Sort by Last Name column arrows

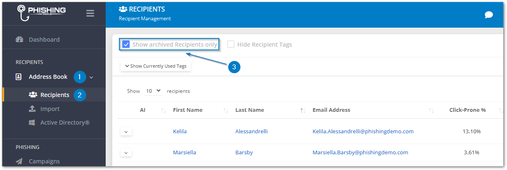click(x=303, y=110)
